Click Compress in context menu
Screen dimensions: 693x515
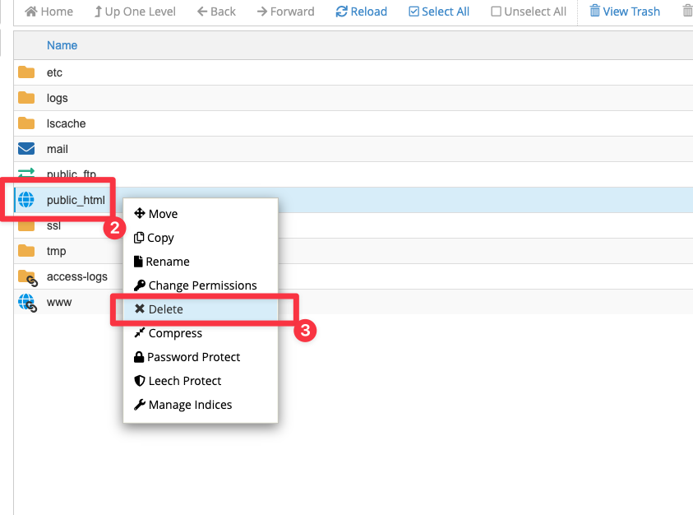coord(174,333)
